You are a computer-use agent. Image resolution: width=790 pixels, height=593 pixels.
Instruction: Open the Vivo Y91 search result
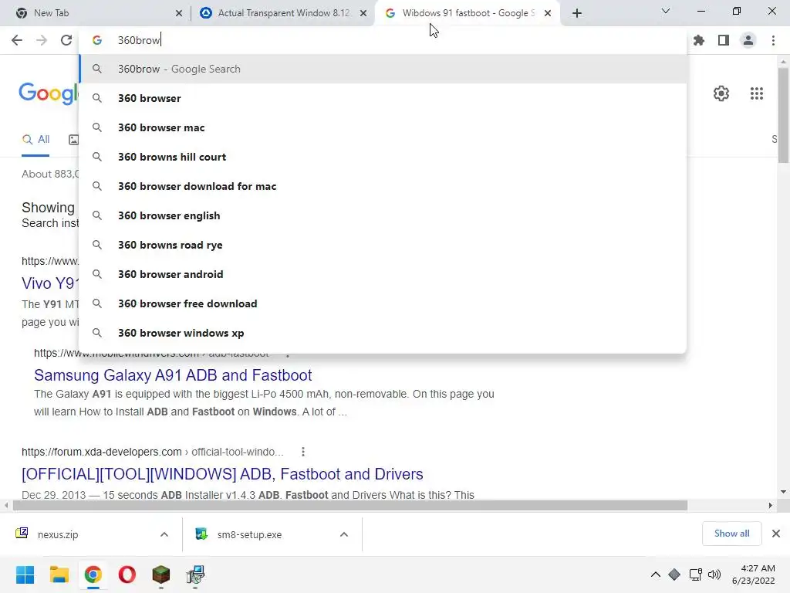[50, 283]
